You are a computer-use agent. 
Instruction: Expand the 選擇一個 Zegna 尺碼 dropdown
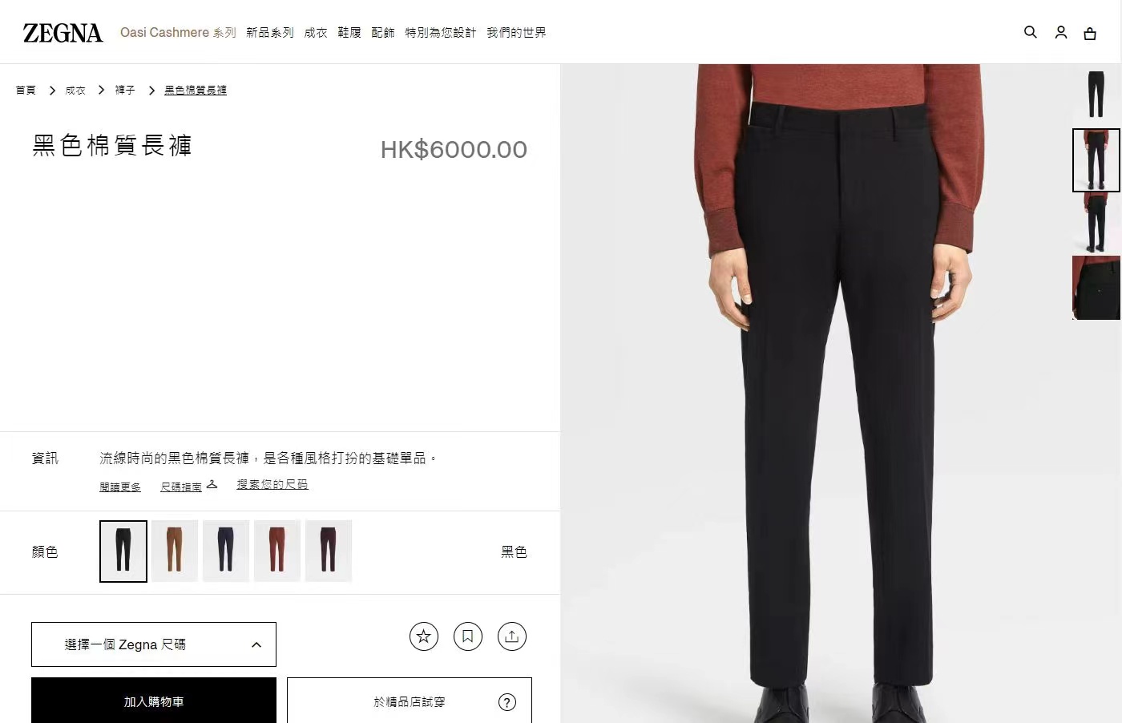click(x=154, y=644)
